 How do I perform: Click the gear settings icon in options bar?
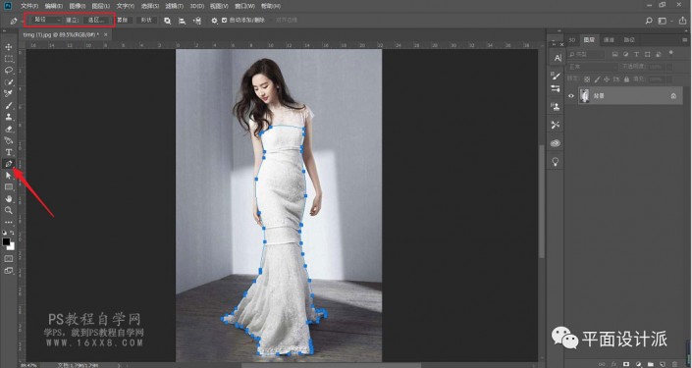point(215,21)
